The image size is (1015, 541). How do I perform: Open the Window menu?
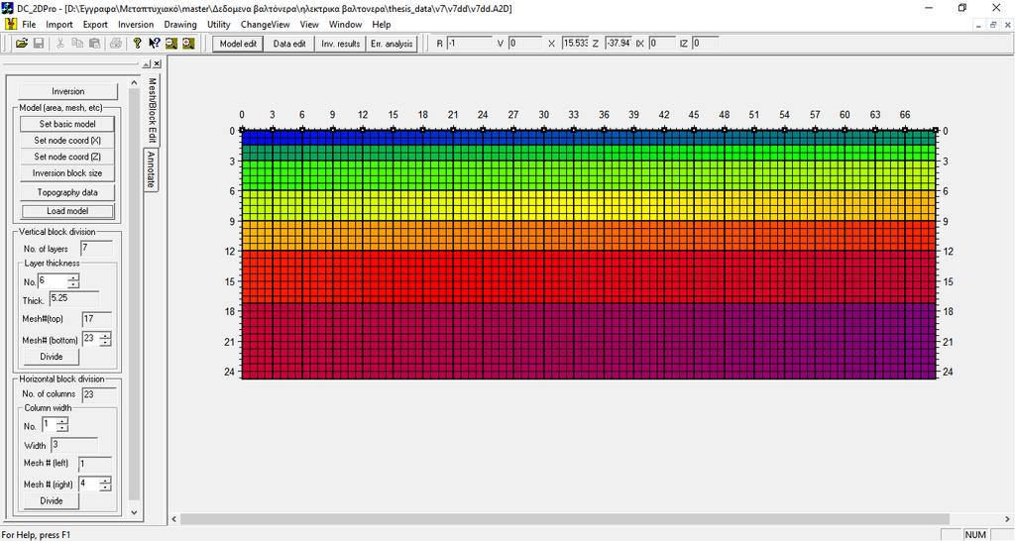point(345,24)
